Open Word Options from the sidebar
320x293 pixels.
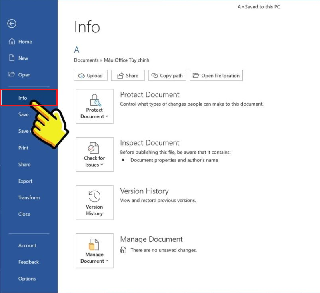(x=27, y=279)
